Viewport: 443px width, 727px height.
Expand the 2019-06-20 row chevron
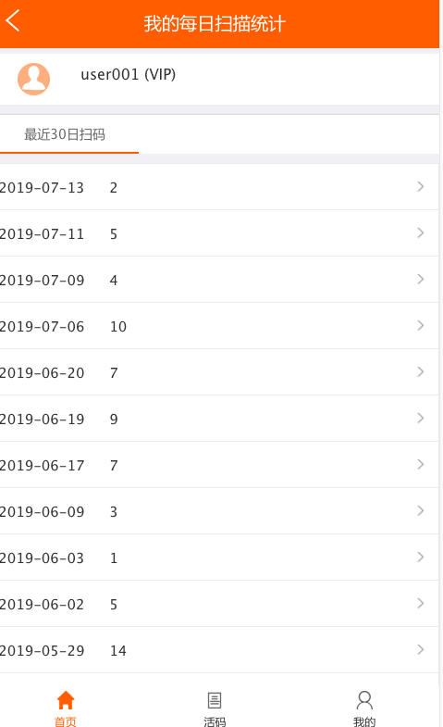420,372
